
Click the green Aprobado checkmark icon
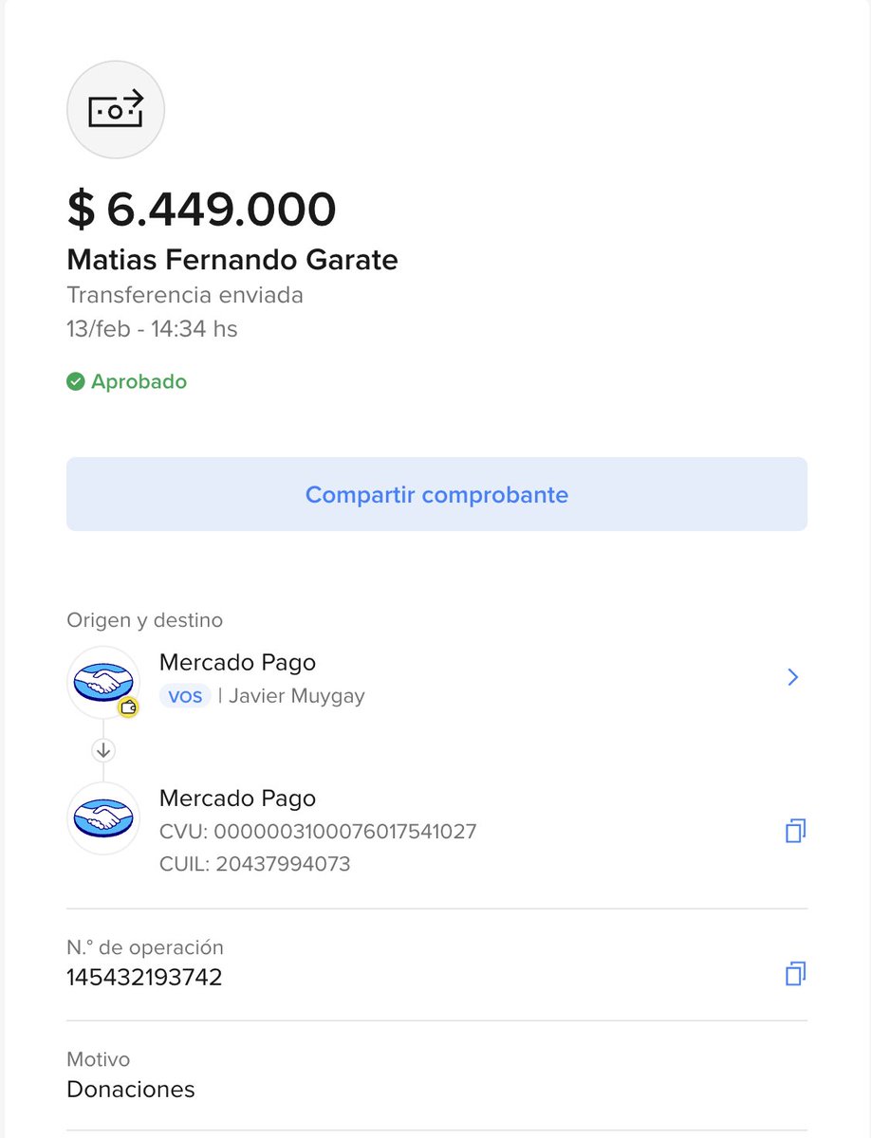(75, 382)
